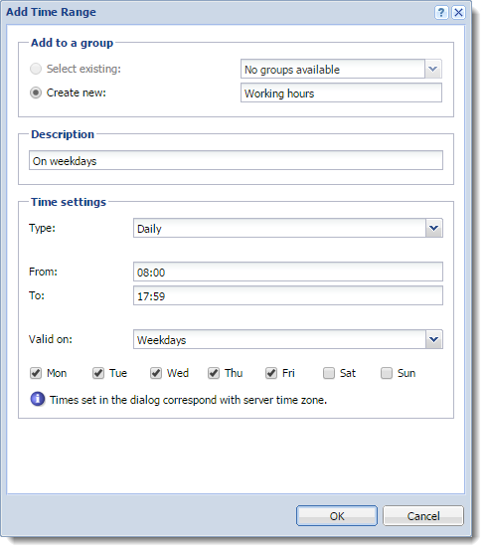The image size is (487, 552).
Task: Expand the Valid on dropdown arrow
Action: 434,339
